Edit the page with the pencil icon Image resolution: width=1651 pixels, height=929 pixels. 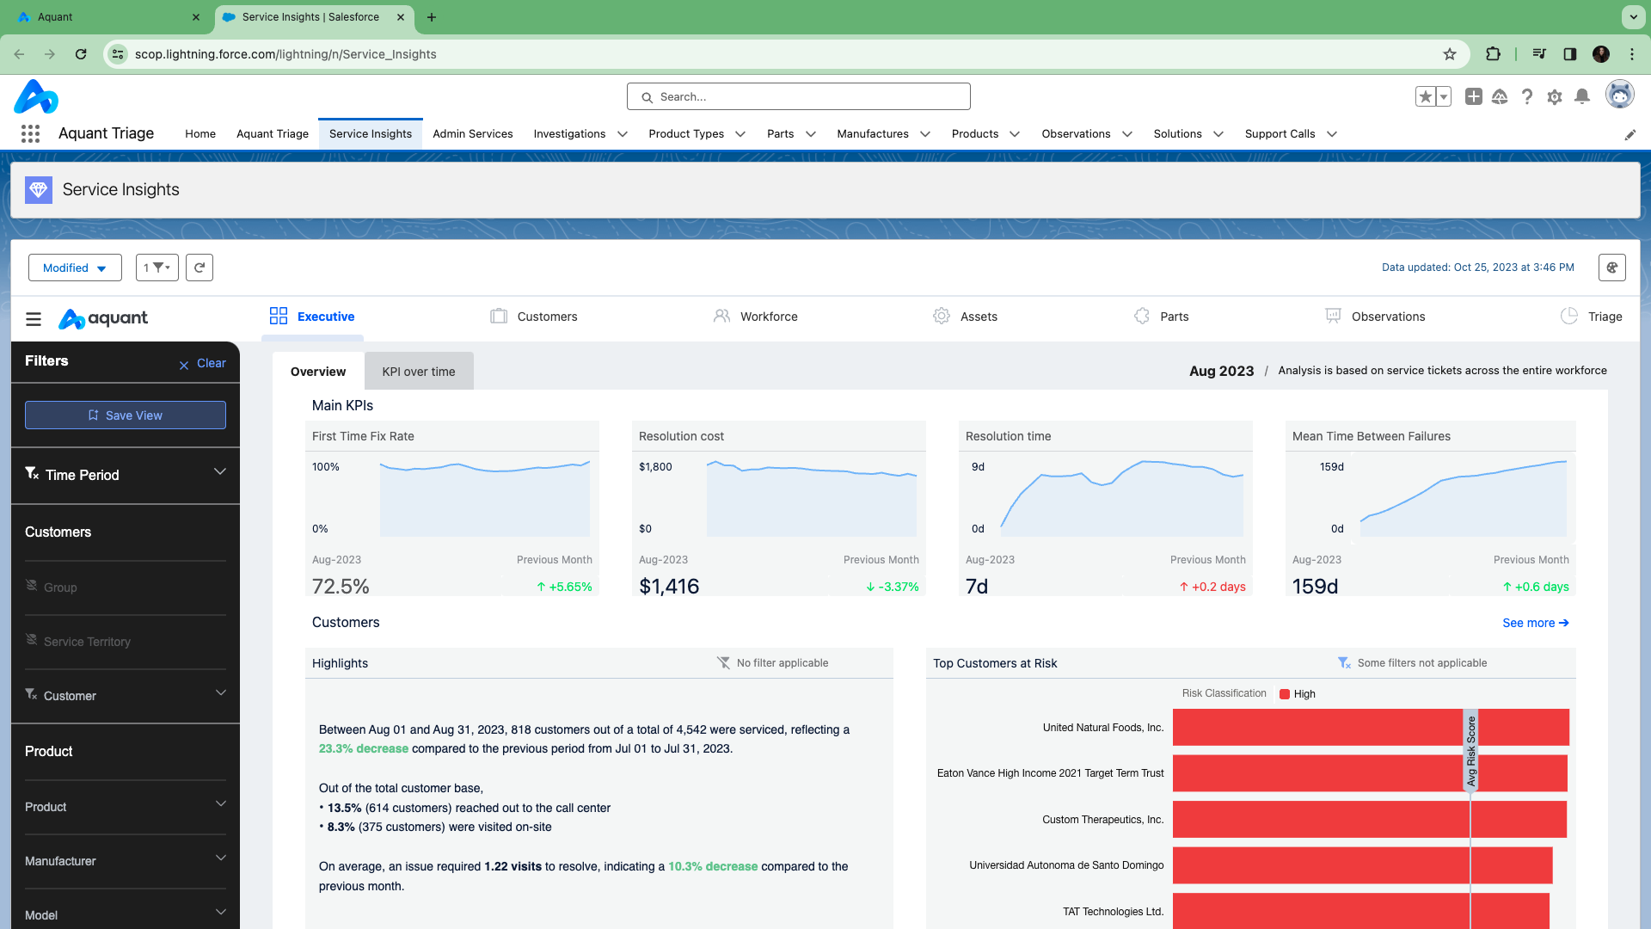(x=1630, y=134)
